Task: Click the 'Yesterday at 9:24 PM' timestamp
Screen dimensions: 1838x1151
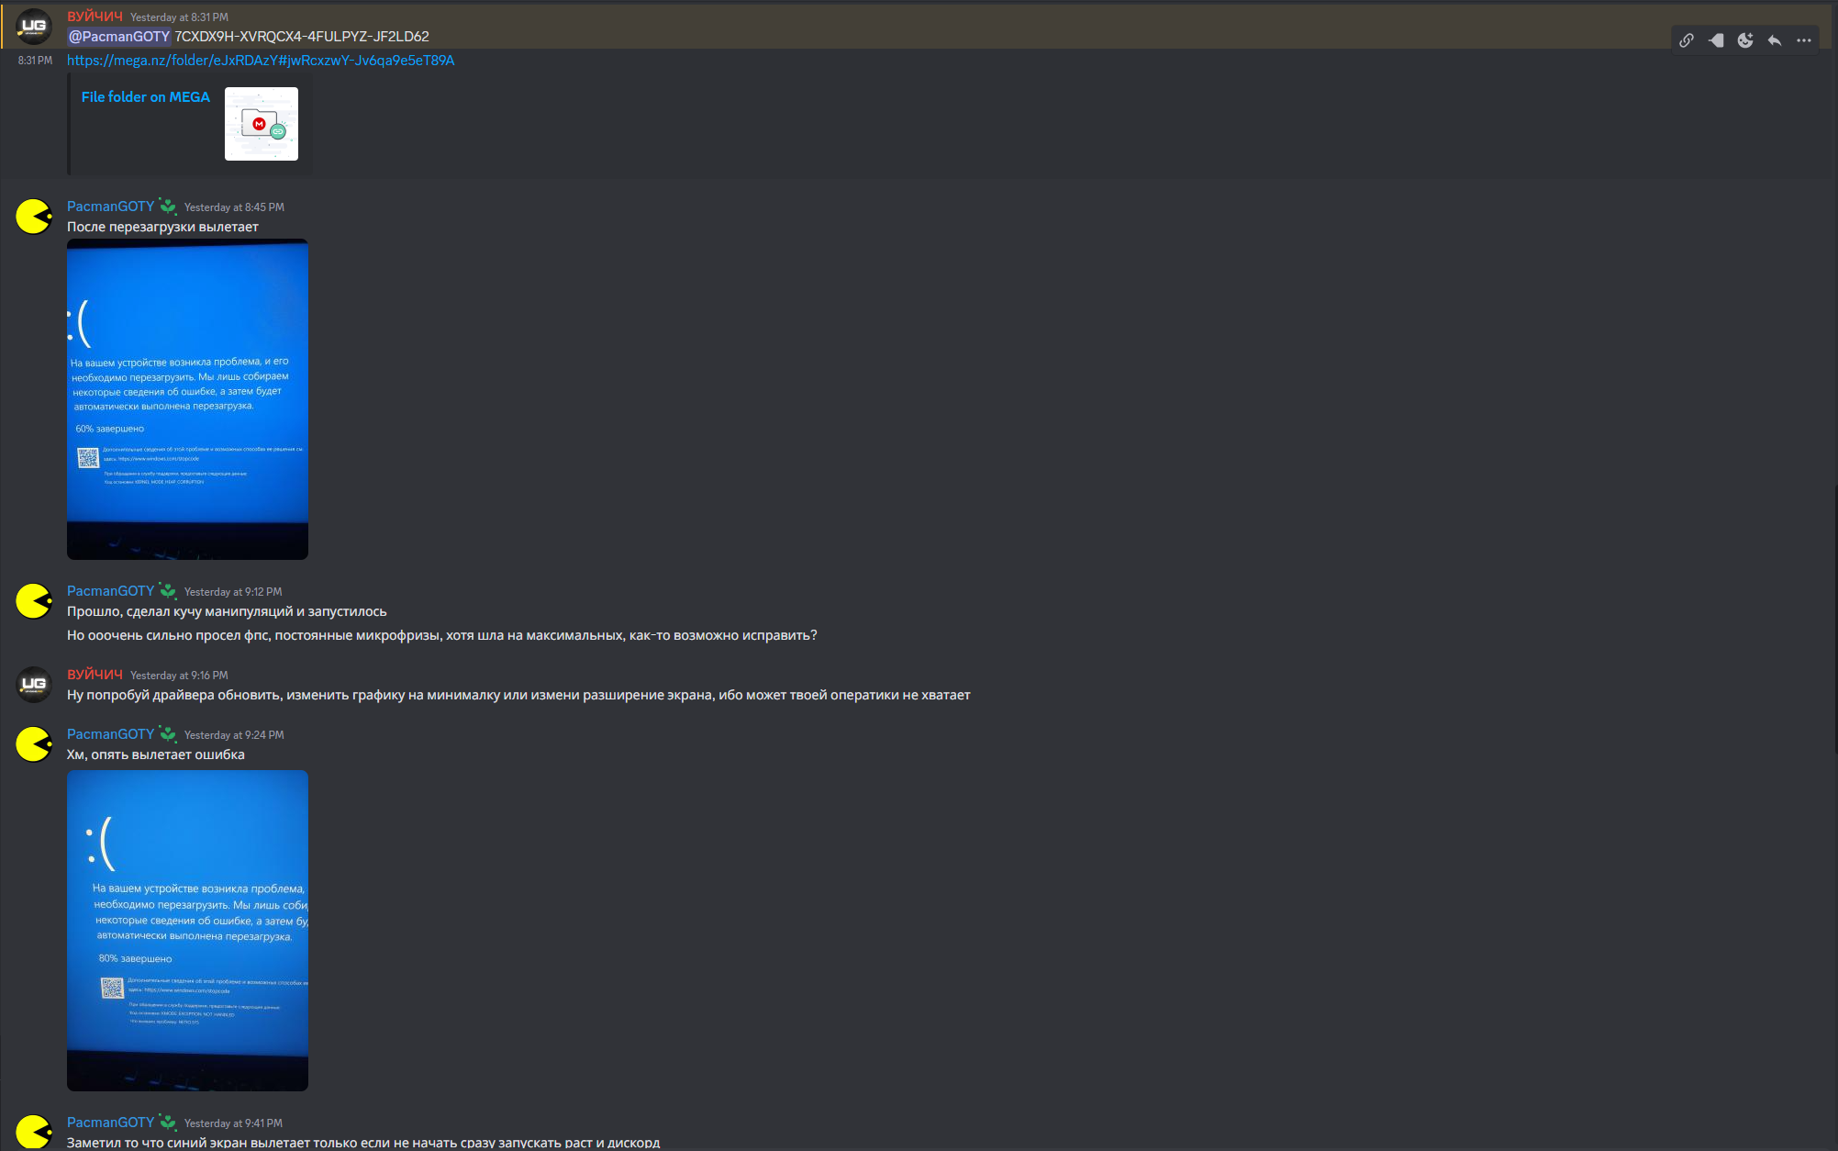Action: [234, 735]
